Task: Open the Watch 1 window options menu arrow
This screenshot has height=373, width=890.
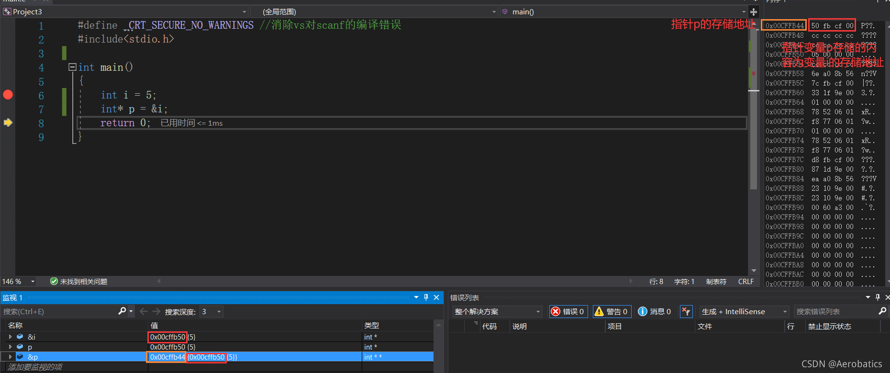Action: [x=416, y=297]
